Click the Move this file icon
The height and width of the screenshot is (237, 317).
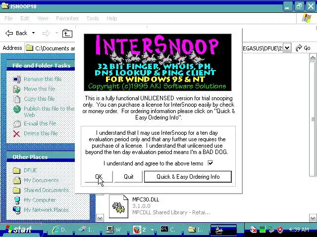(16, 89)
